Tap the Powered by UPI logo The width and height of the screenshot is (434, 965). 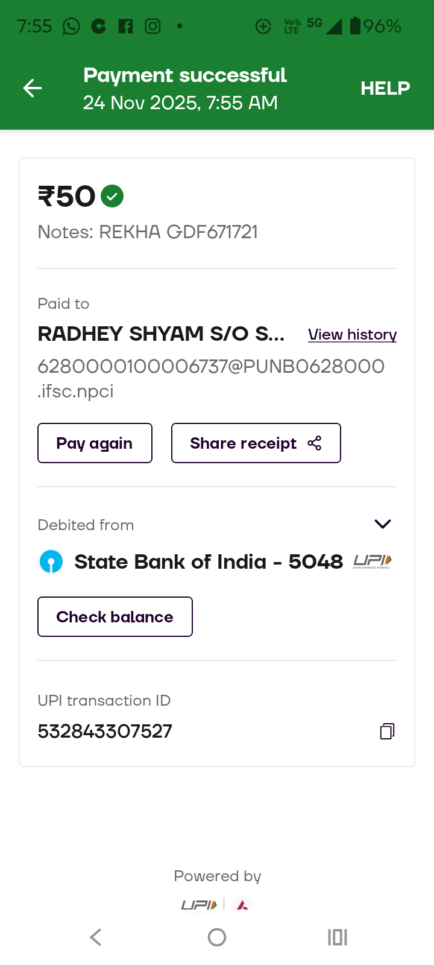point(199,905)
